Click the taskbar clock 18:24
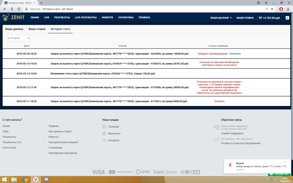The height and width of the screenshot is (183, 293). 285,178
